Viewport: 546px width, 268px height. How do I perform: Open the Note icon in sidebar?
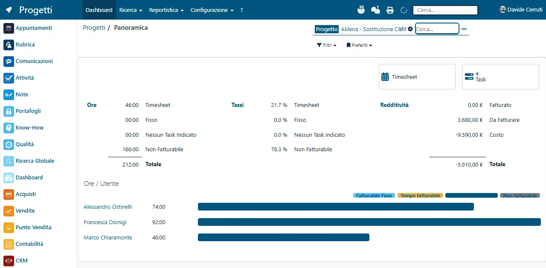pos(9,95)
